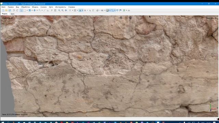
Task: Select the Rectangle selection tool
Action: point(25,10)
